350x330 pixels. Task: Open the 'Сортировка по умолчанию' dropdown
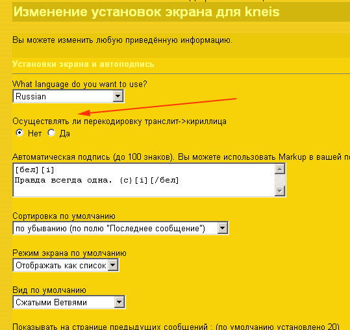click(x=121, y=228)
